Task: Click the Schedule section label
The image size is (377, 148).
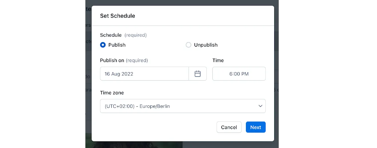Action: pyautogui.click(x=111, y=35)
